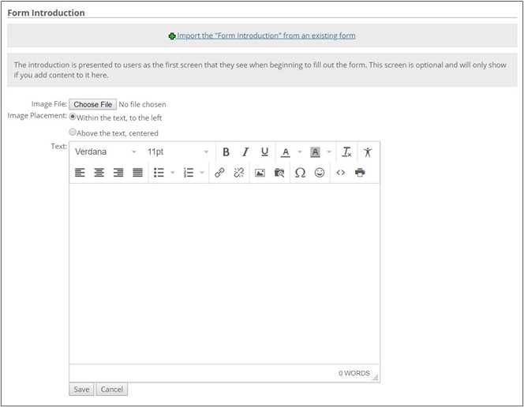
Task: Expand the bullet list style dropdown arrow
Action: [173, 173]
